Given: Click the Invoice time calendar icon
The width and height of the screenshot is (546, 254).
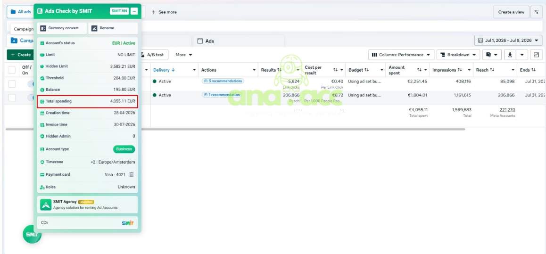Looking at the screenshot, I should coord(42,124).
